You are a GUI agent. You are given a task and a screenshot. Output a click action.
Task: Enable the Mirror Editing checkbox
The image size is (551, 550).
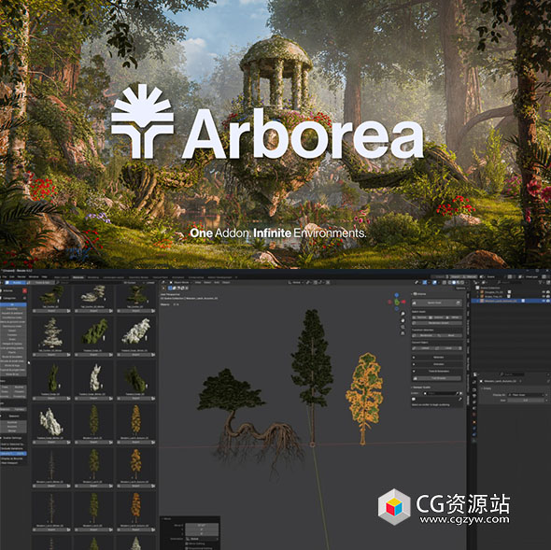tap(186, 543)
